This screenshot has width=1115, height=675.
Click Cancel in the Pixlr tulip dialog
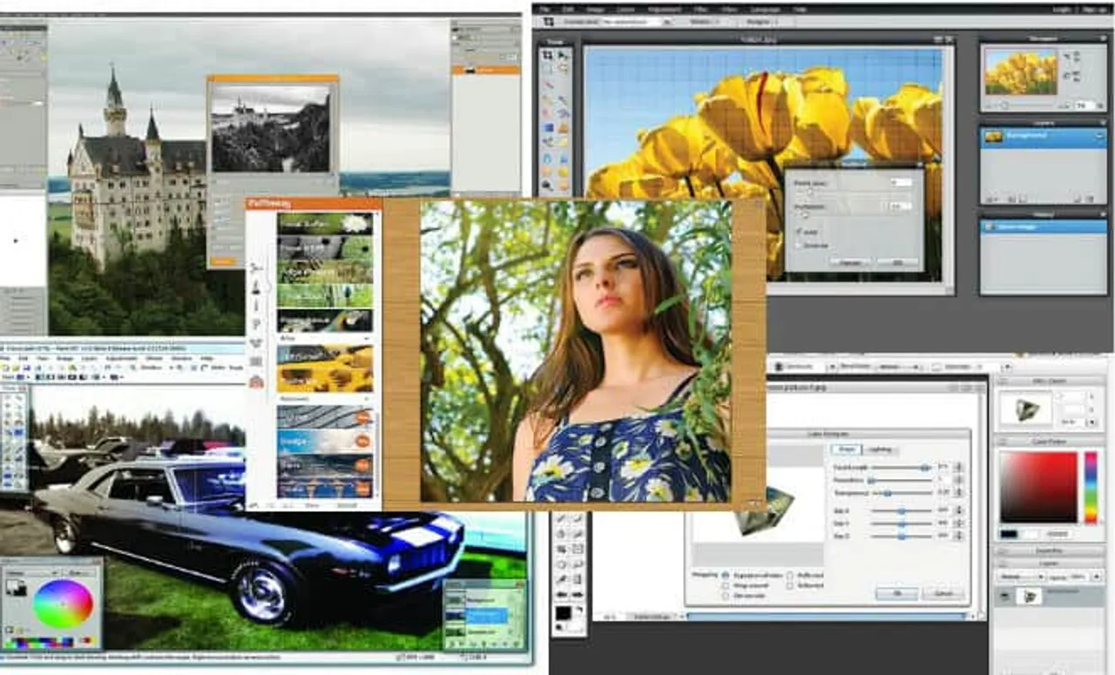(849, 261)
